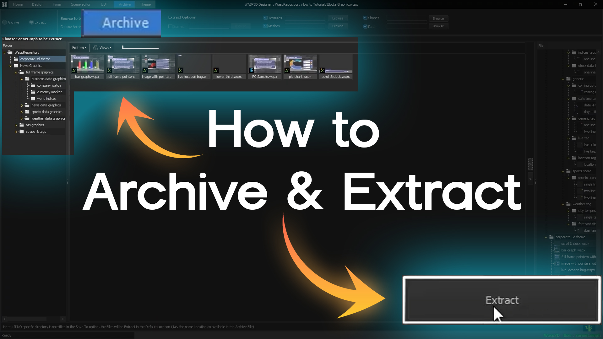Image resolution: width=603 pixels, height=339 pixels.
Task: Click the large Extract button
Action: click(x=502, y=300)
